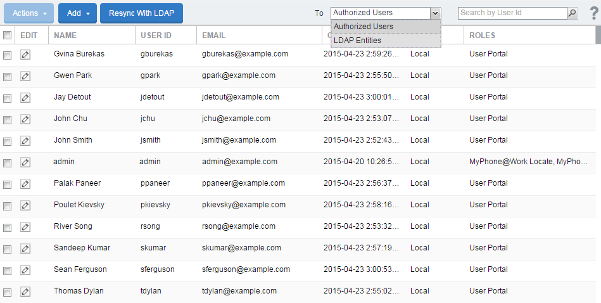Check the box for Gvina Burekas

7,55
